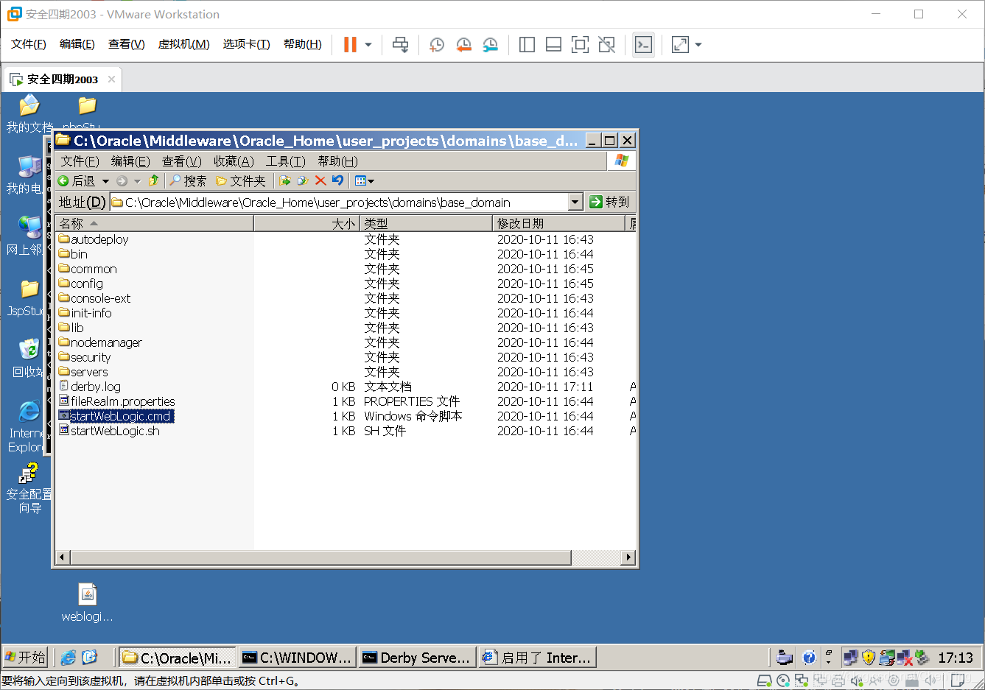Image resolution: width=985 pixels, height=690 pixels.
Task: Switch to VMware Unity mode
Action: click(x=606, y=45)
